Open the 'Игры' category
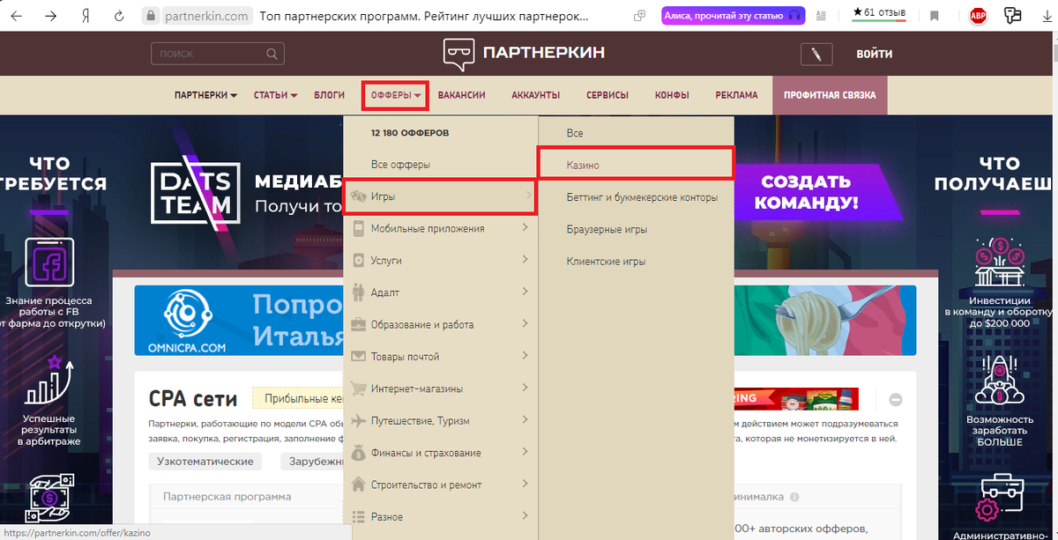The image size is (1058, 540). coord(383,196)
